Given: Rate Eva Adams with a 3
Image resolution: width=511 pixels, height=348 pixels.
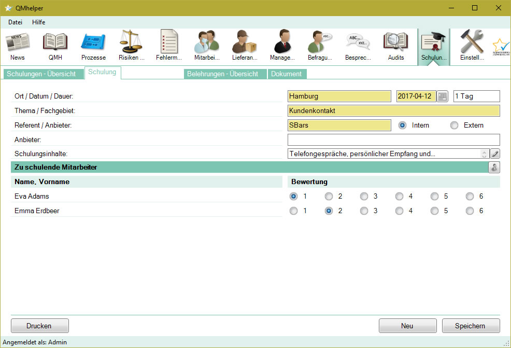Looking at the screenshot, I should click(364, 197).
